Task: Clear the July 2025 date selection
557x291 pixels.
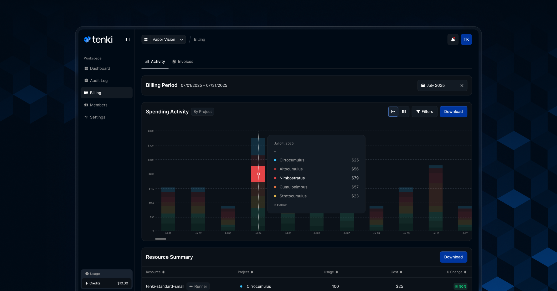Action: 462,86
